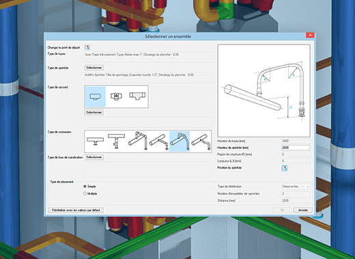Select the direct pendant connection type icon
This screenshot has width=355, height=259.
tap(95, 141)
